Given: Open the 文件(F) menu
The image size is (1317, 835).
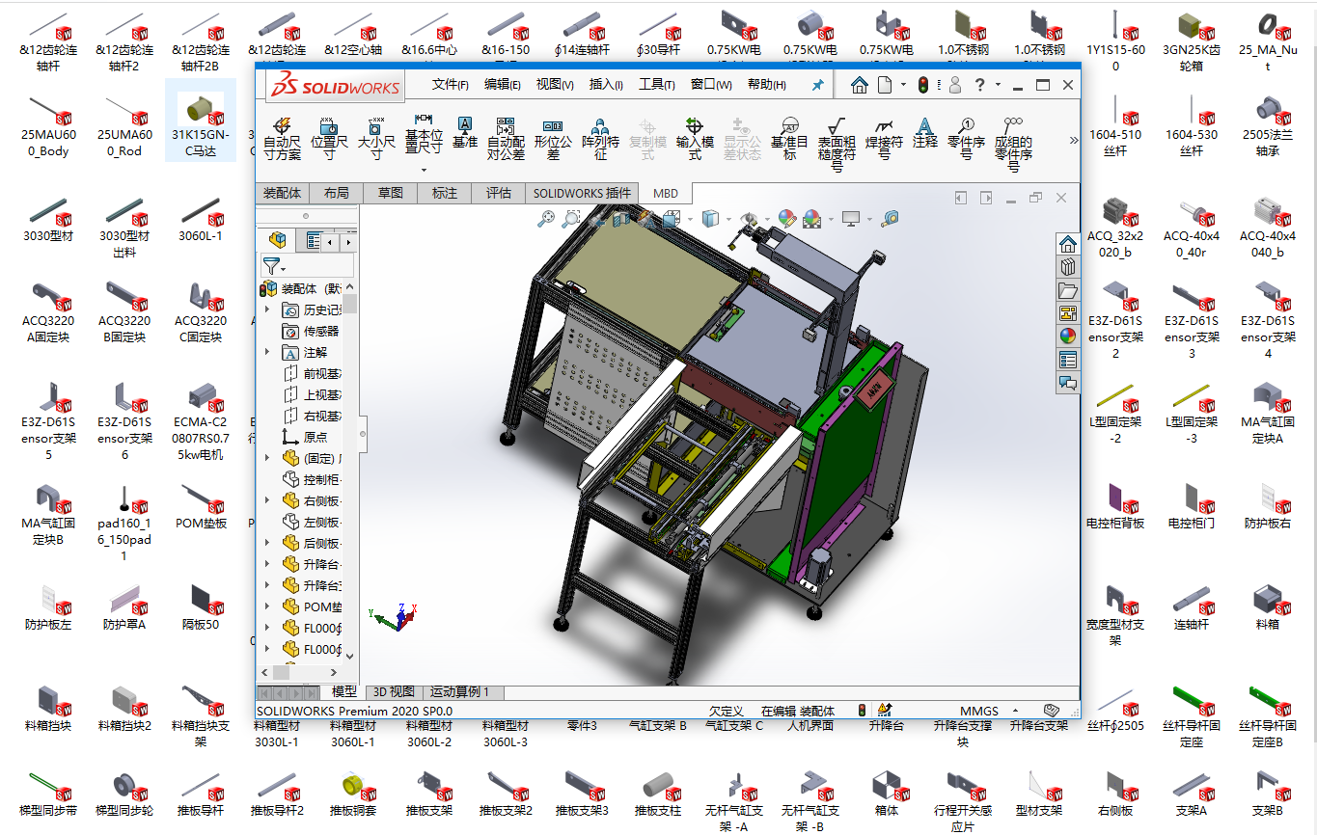Looking at the screenshot, I should tap(451, 85).
